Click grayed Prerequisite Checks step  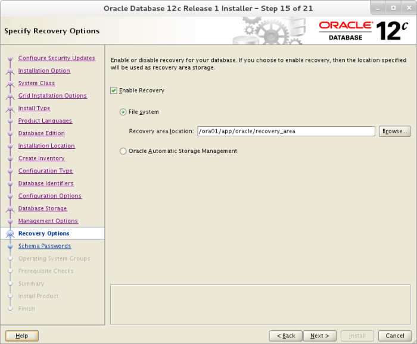46,271
